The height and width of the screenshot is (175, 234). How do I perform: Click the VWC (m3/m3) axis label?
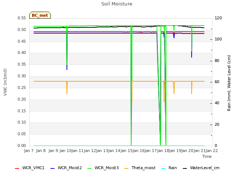[x=5, y=82]
